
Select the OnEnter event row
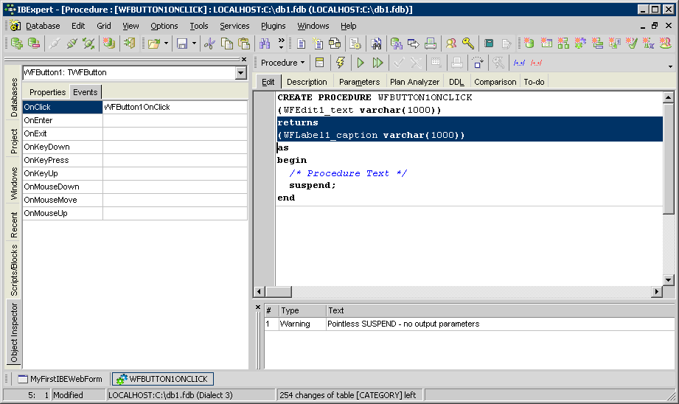tap(135, 120)
